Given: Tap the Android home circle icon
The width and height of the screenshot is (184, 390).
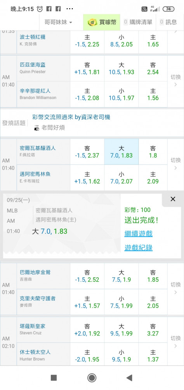Looking at the screenshot, I should [x=92, y=378].
